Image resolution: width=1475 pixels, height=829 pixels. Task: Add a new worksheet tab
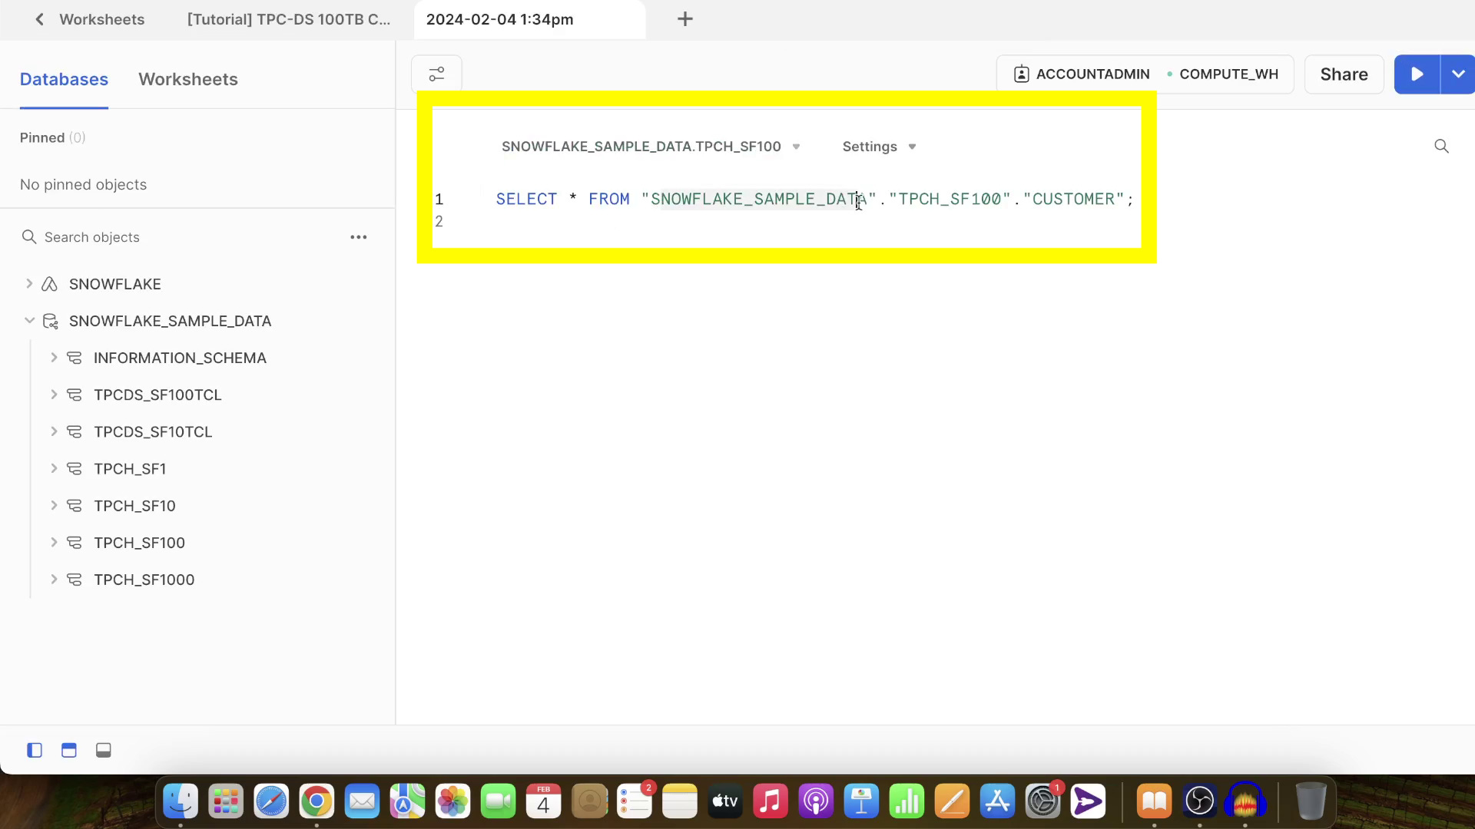click(685, 19)
